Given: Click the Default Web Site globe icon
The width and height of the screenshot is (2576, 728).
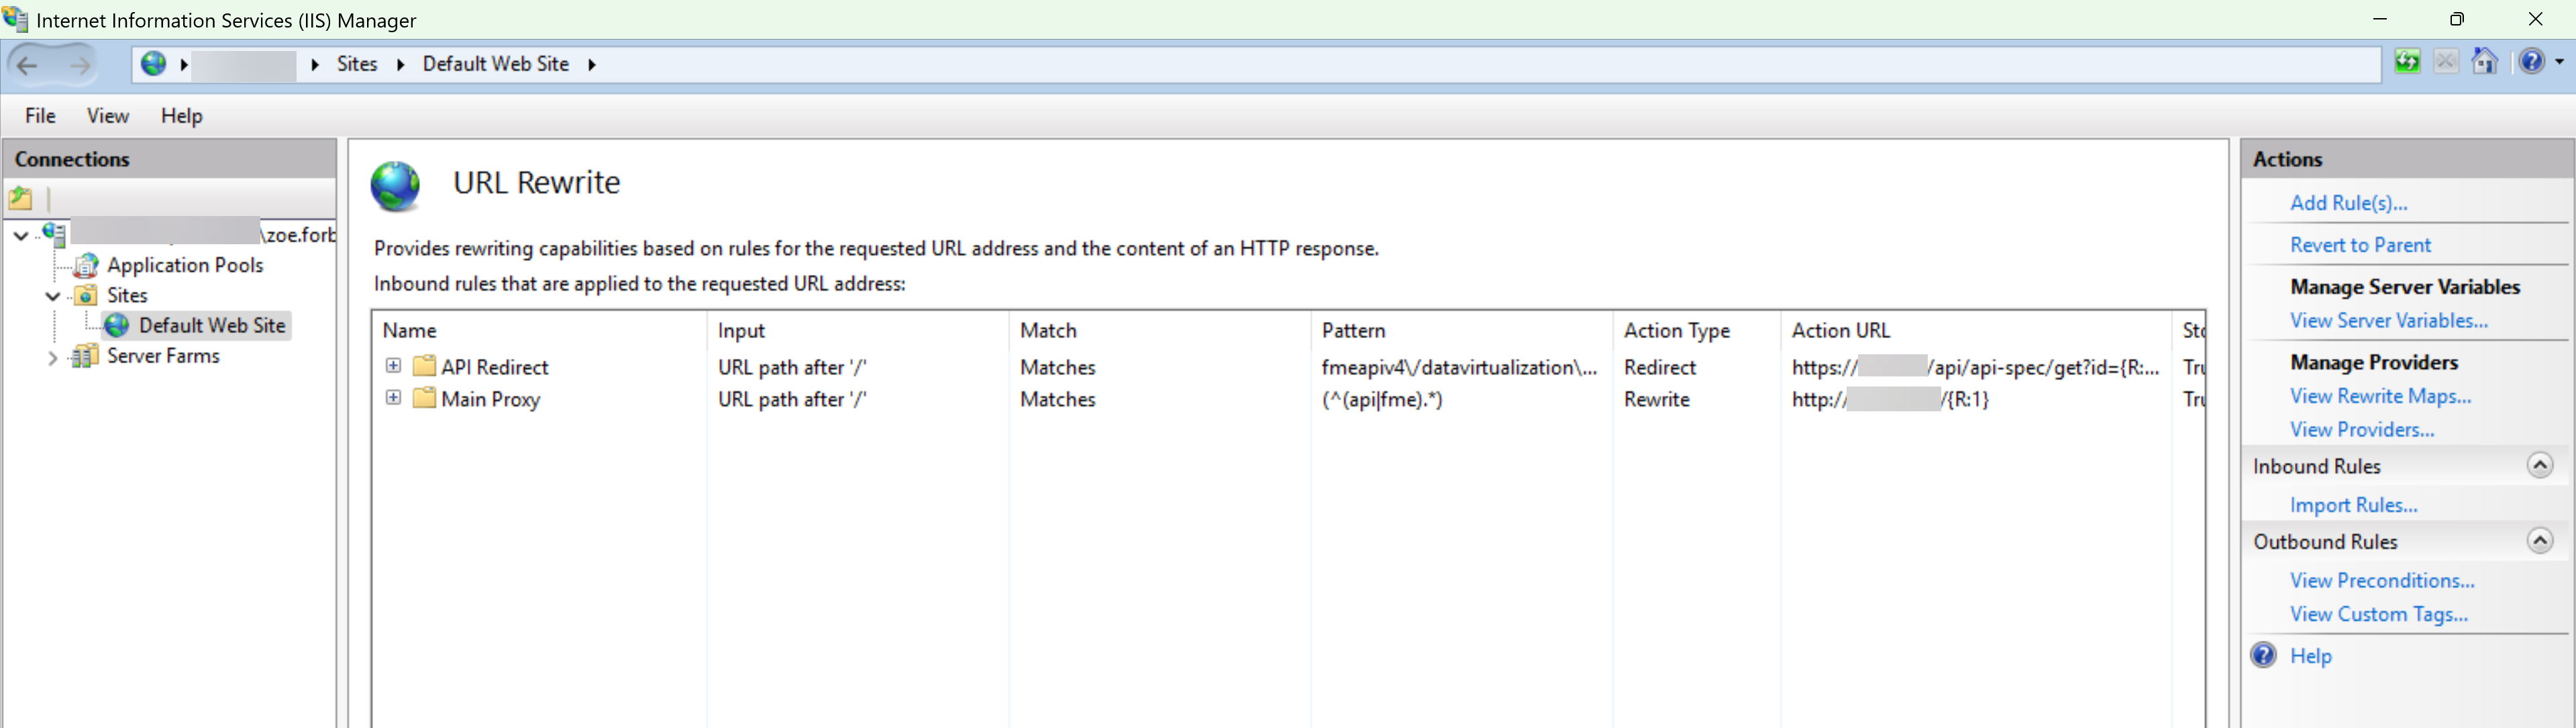Looking at the screenshot, I should pos(117,325).
